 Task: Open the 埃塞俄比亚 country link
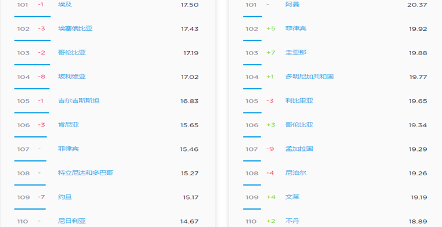coord(75,28)
